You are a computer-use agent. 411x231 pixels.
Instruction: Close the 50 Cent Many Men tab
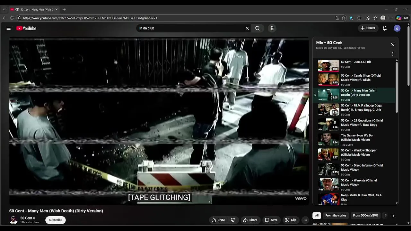[x=57, y=9]
